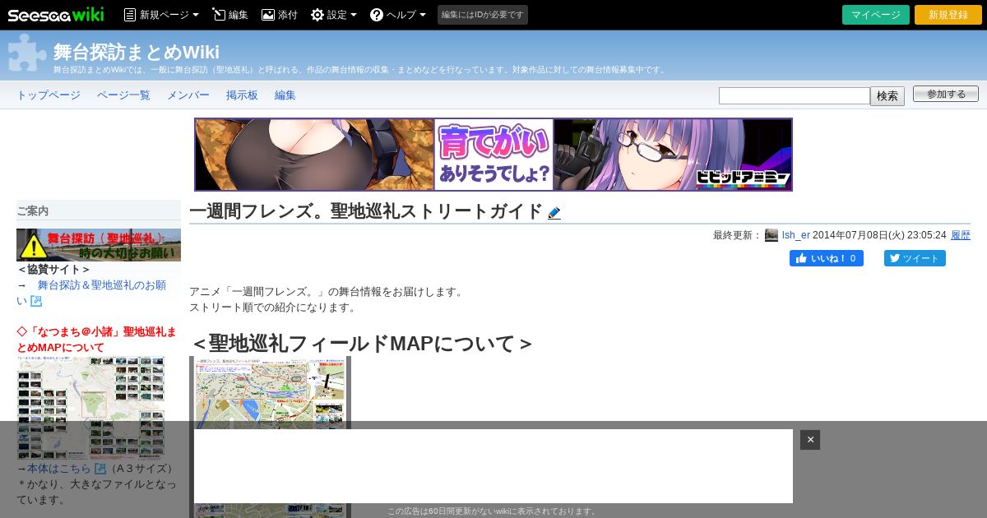
Task: Click external link icon after お願い link
Action: tap(36, 301)
